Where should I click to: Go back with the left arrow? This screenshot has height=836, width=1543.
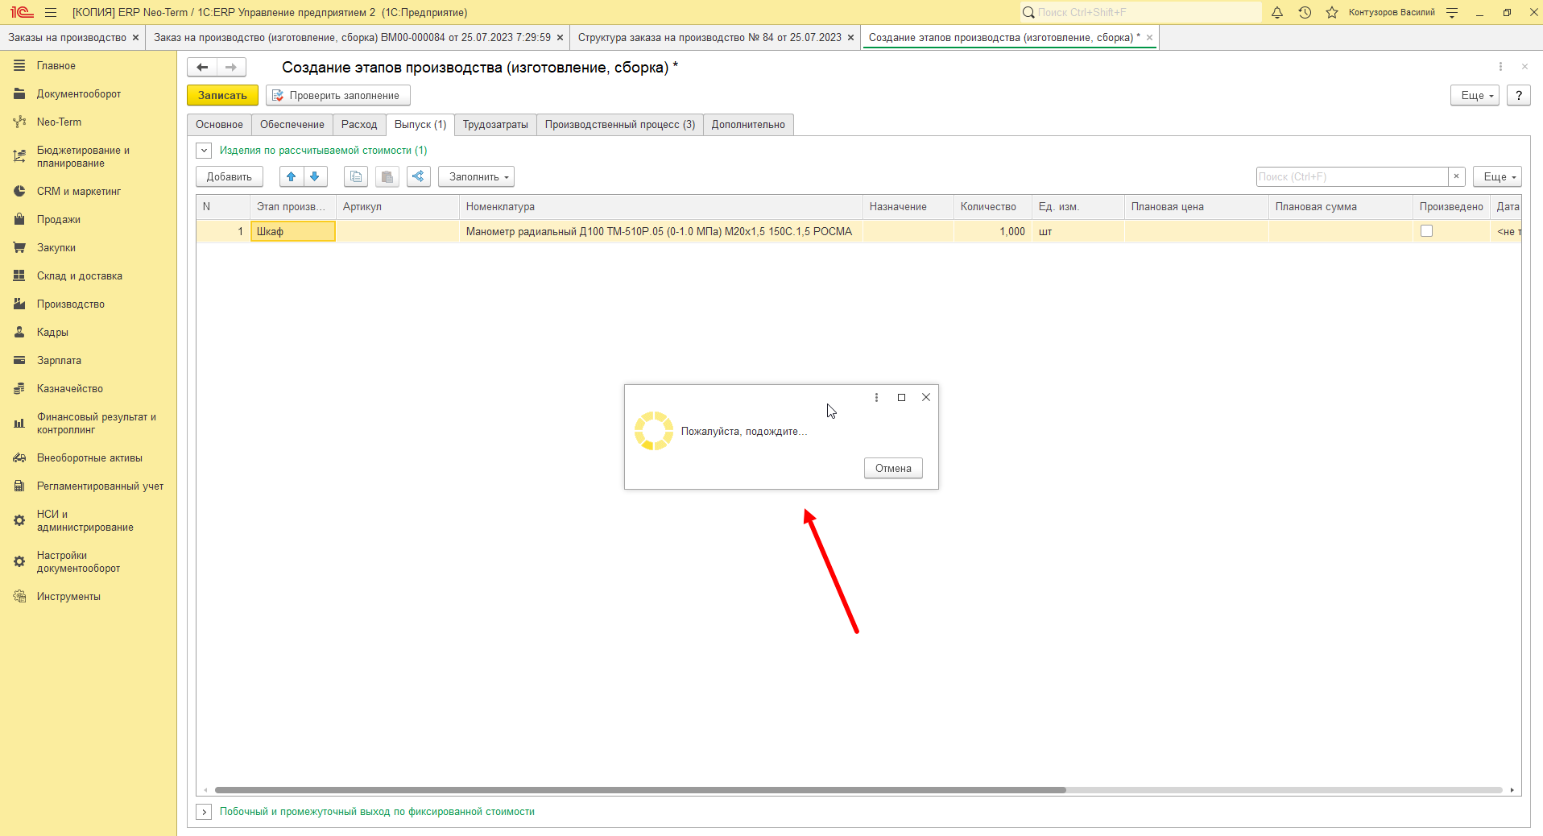[x=202, y=68]
